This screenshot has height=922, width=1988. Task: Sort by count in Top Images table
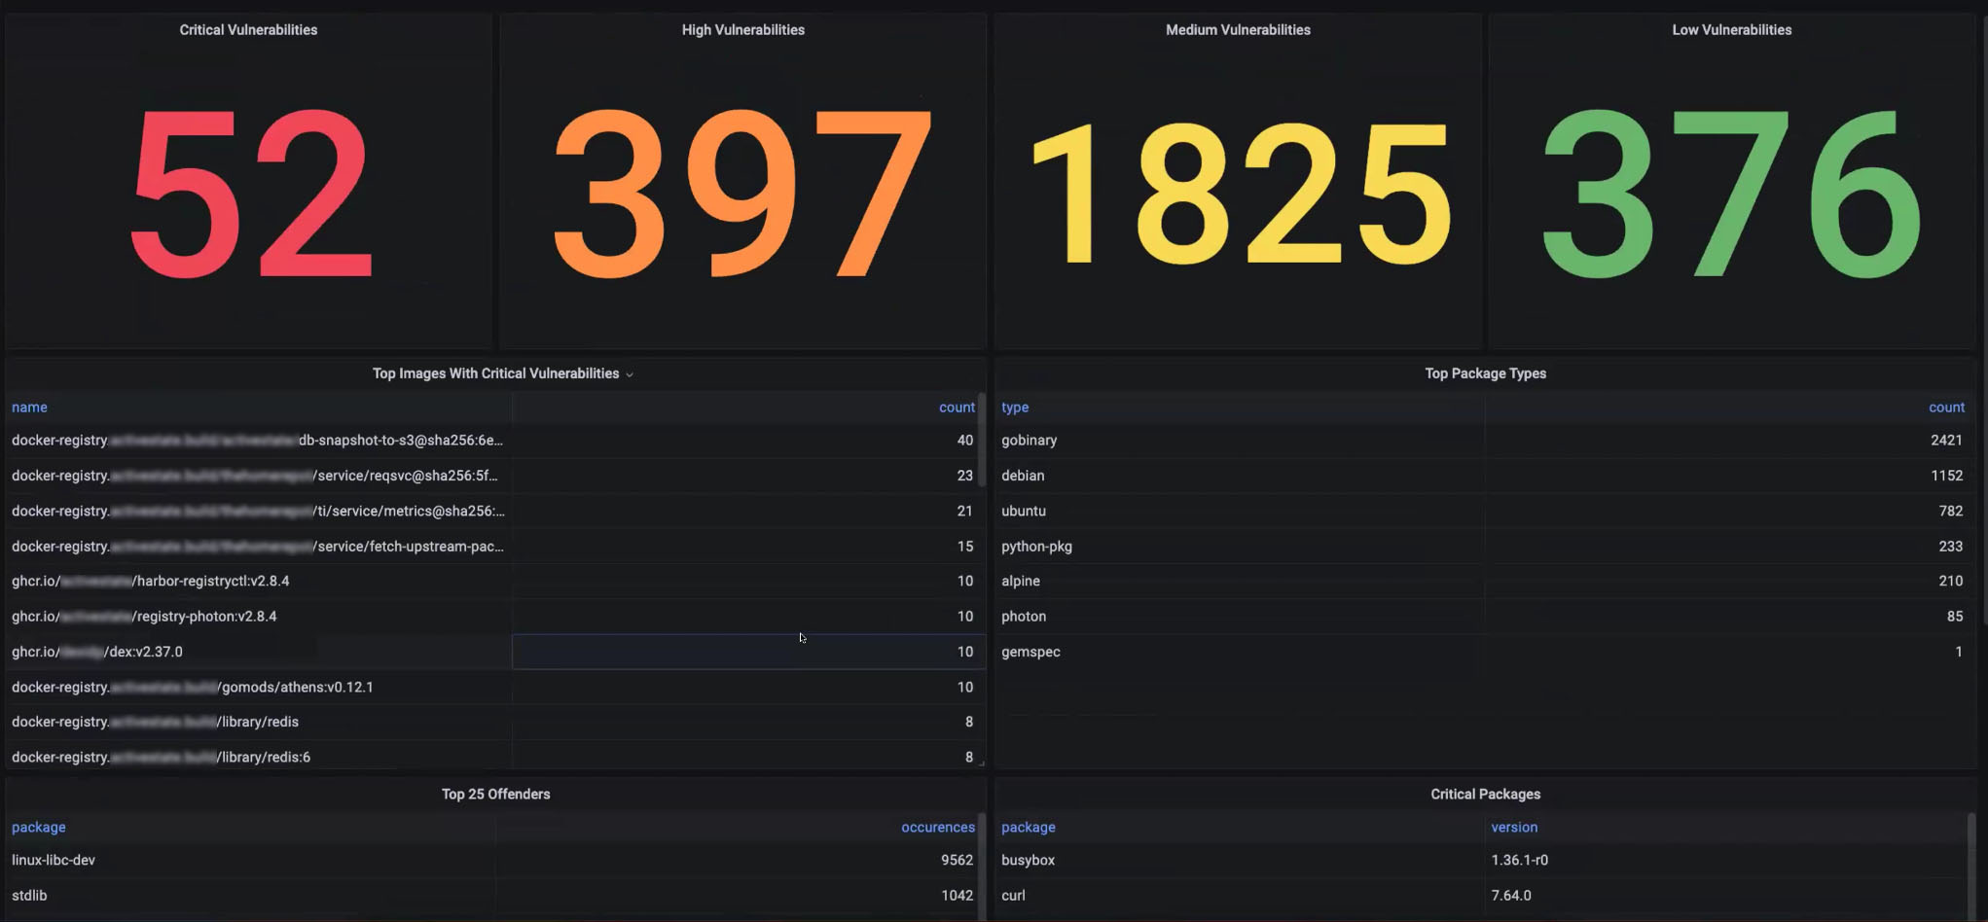[x=957, y=407]
